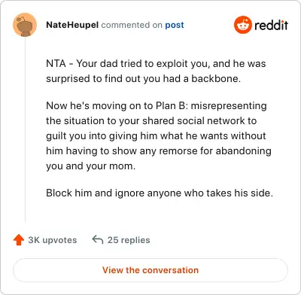Click the reply arrow icon beside 25 replies
This screenshot has height=295, width=301.
coord(98,239)
